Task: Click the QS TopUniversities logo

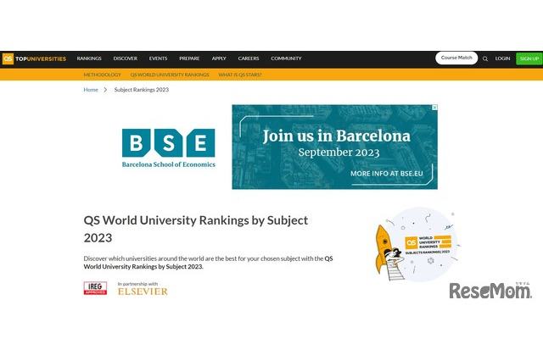Action: coord(34,58)
